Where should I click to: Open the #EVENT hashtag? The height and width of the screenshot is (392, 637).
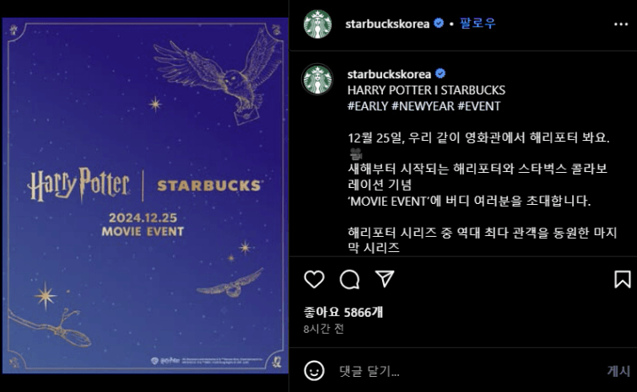479,106
